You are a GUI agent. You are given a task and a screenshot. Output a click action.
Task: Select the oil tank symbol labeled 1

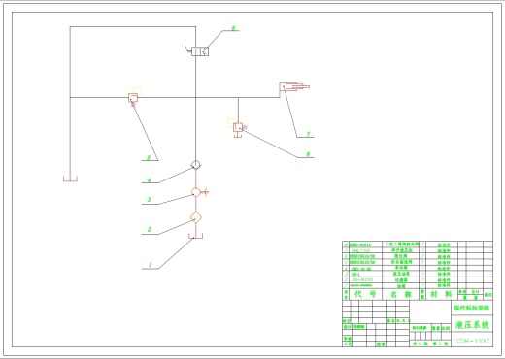click(x=195, y=236)
